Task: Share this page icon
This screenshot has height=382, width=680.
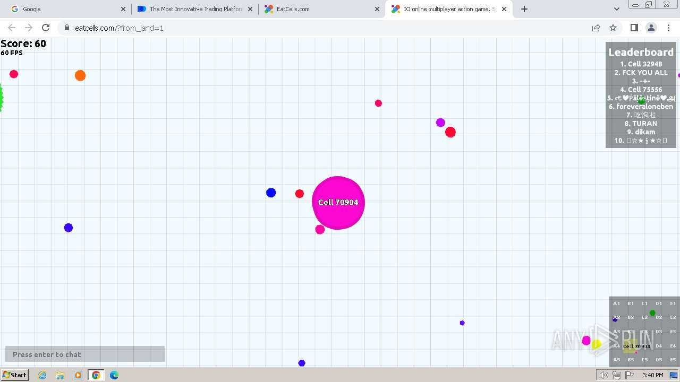Action: (596, 28)
